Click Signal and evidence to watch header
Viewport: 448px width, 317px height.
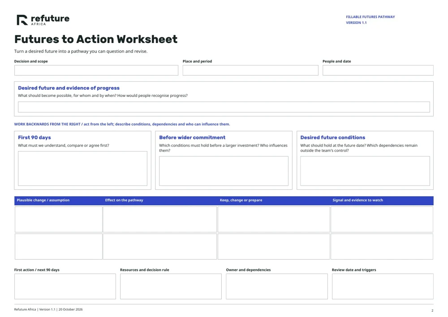pyautogui.click(x=358, y=200)
